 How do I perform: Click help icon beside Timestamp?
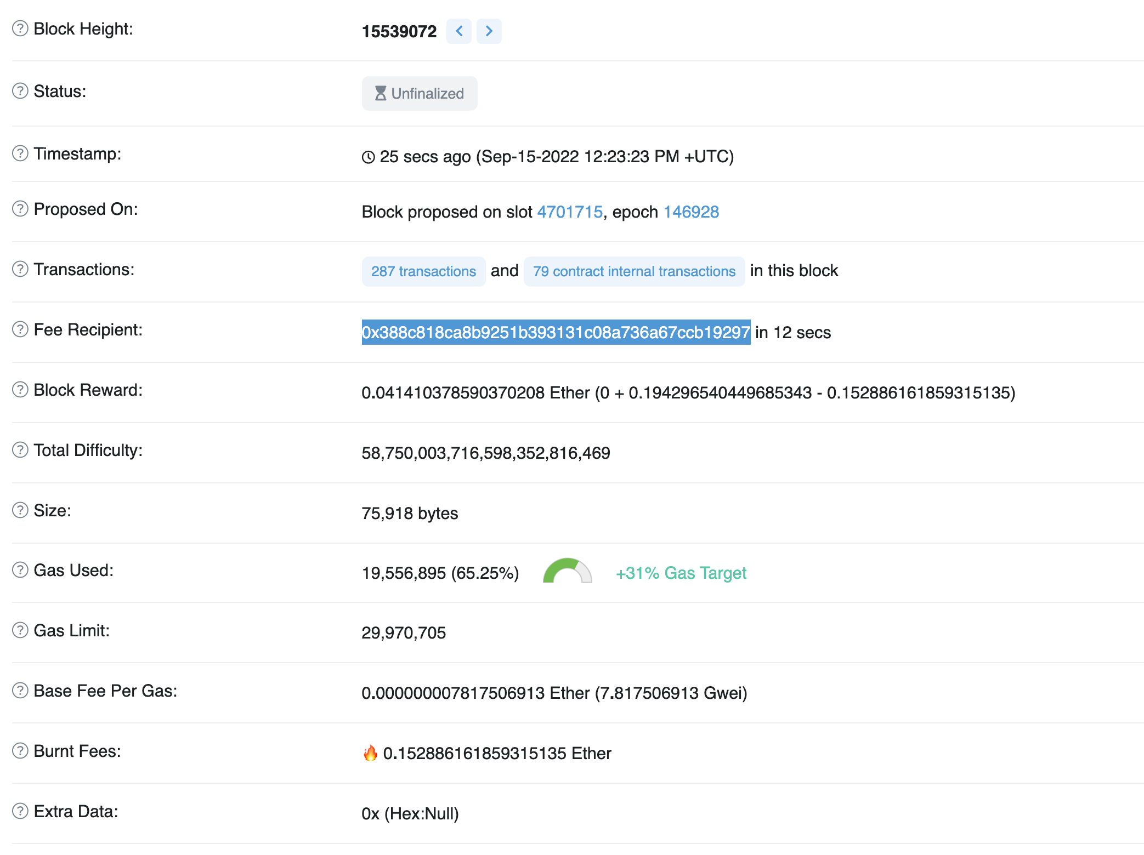[20, 153]
